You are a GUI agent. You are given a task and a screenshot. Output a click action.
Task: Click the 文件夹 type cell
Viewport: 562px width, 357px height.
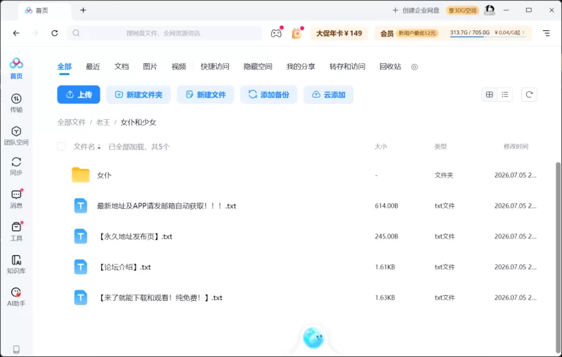[x=444, y=175]
